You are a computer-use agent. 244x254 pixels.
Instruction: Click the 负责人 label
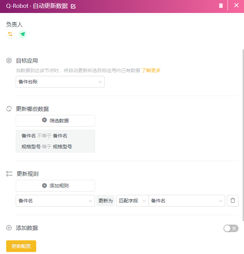pyautogui.click(x=14, y=25)
